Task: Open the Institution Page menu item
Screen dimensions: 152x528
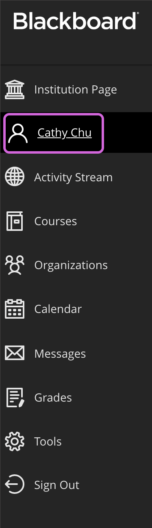Action: [76, 89]
